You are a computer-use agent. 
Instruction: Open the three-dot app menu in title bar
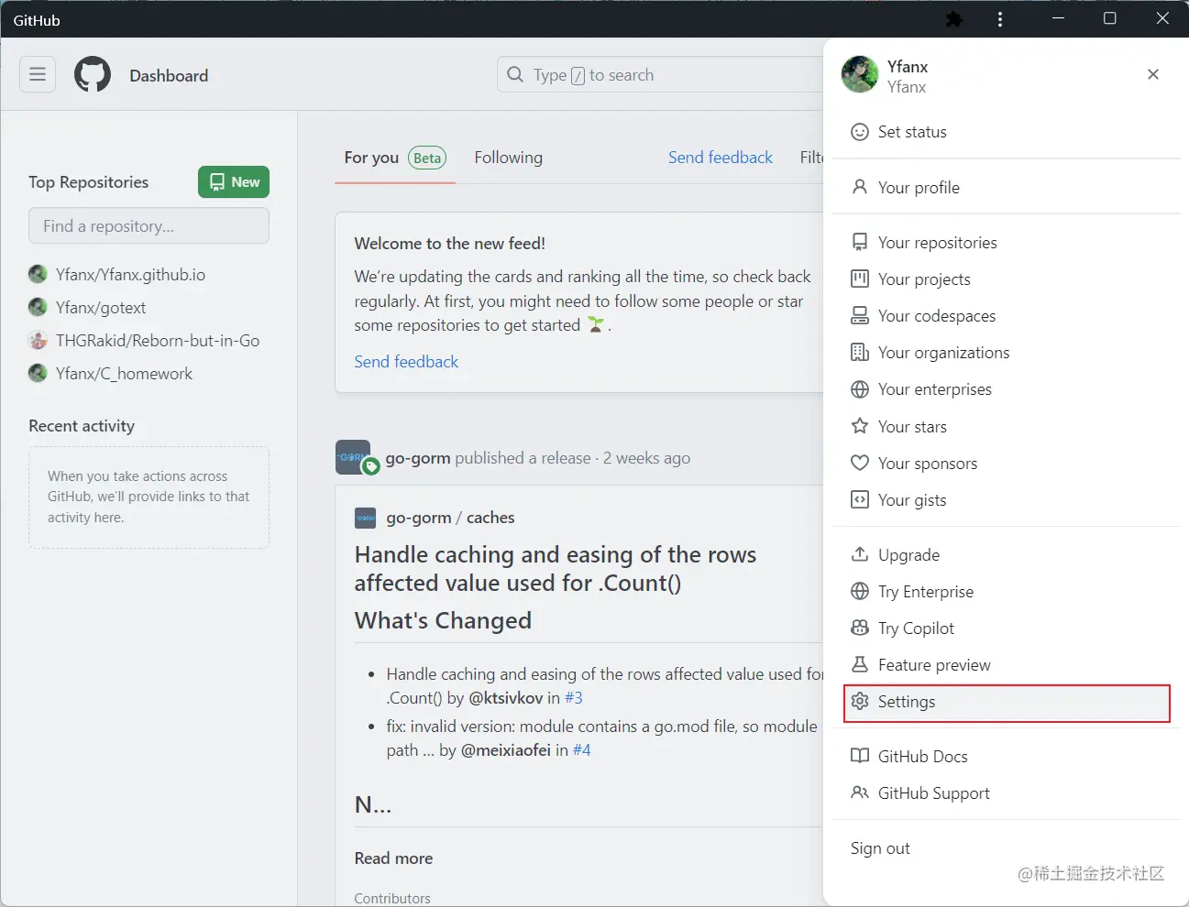coord(1000,19)
